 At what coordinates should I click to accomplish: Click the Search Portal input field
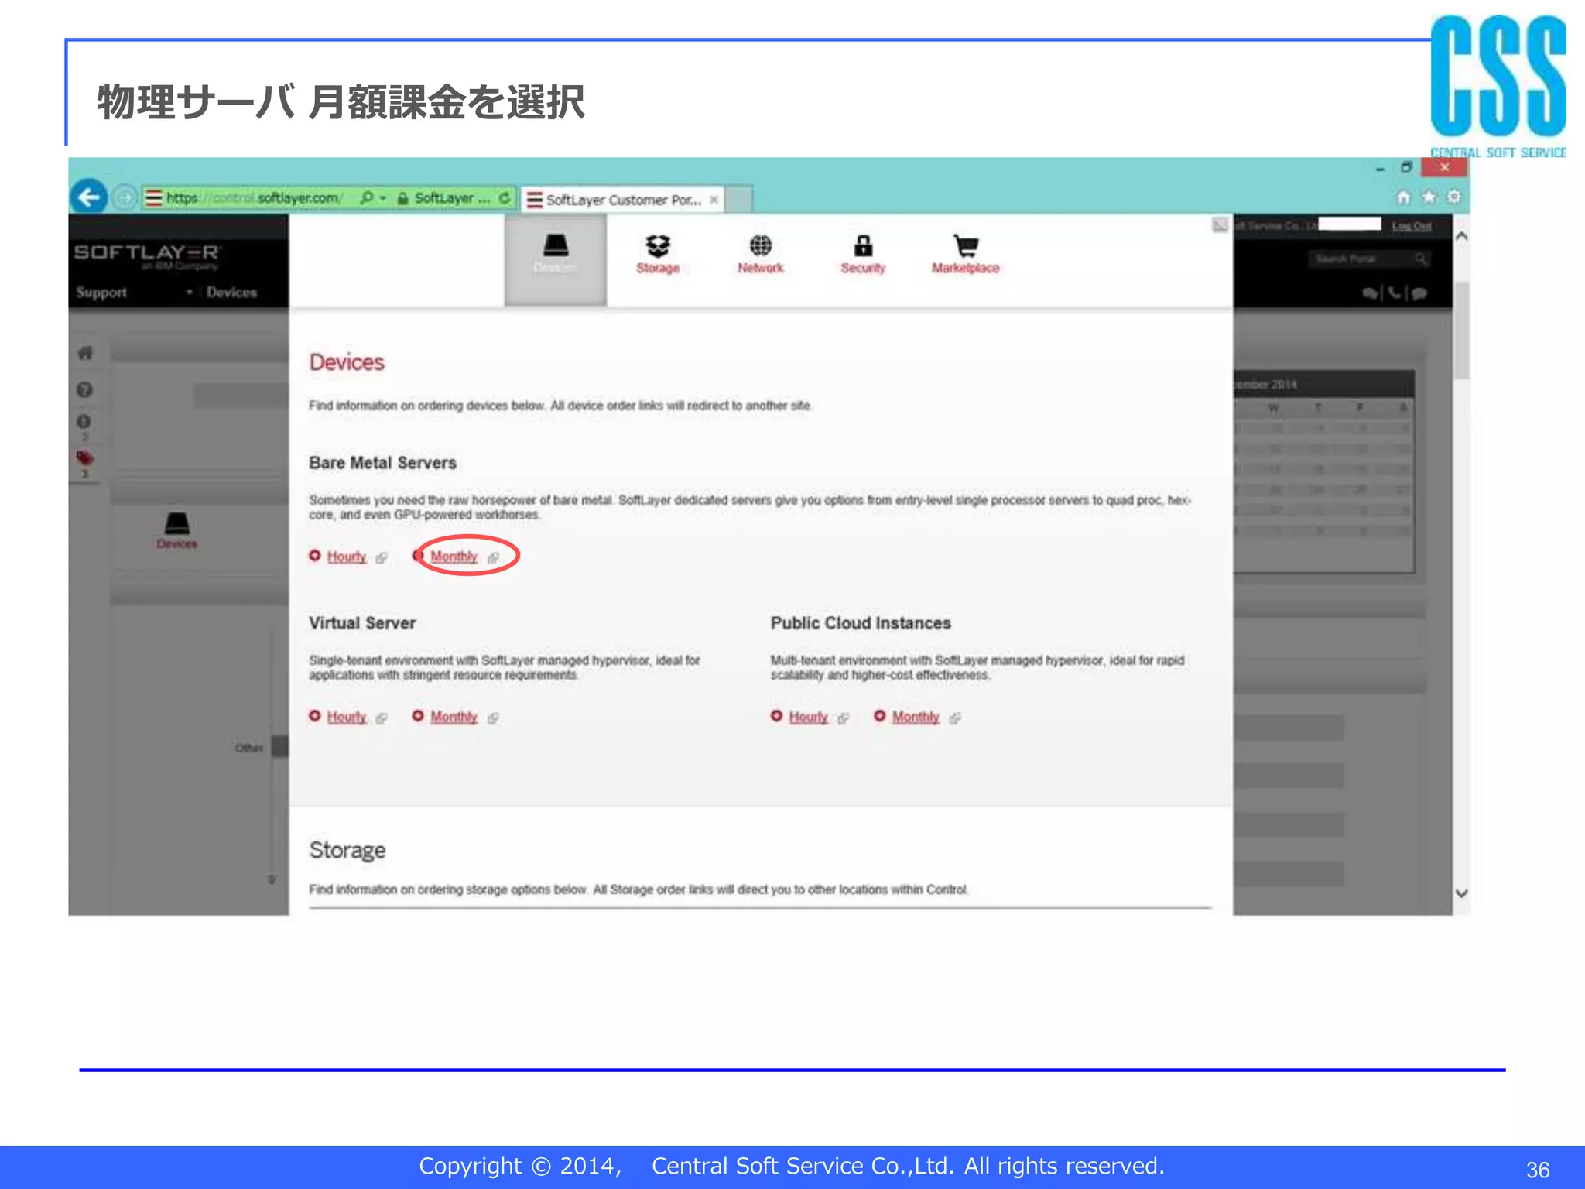[1368, 259]
